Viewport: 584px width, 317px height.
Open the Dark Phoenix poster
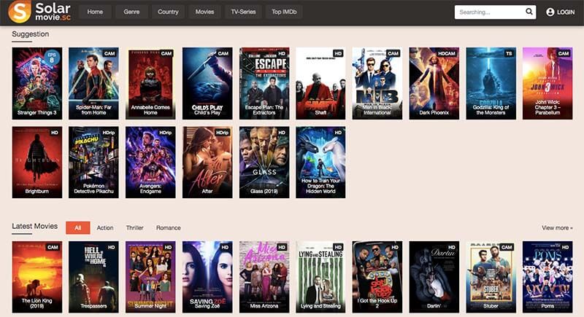click(x=434, y=83)
